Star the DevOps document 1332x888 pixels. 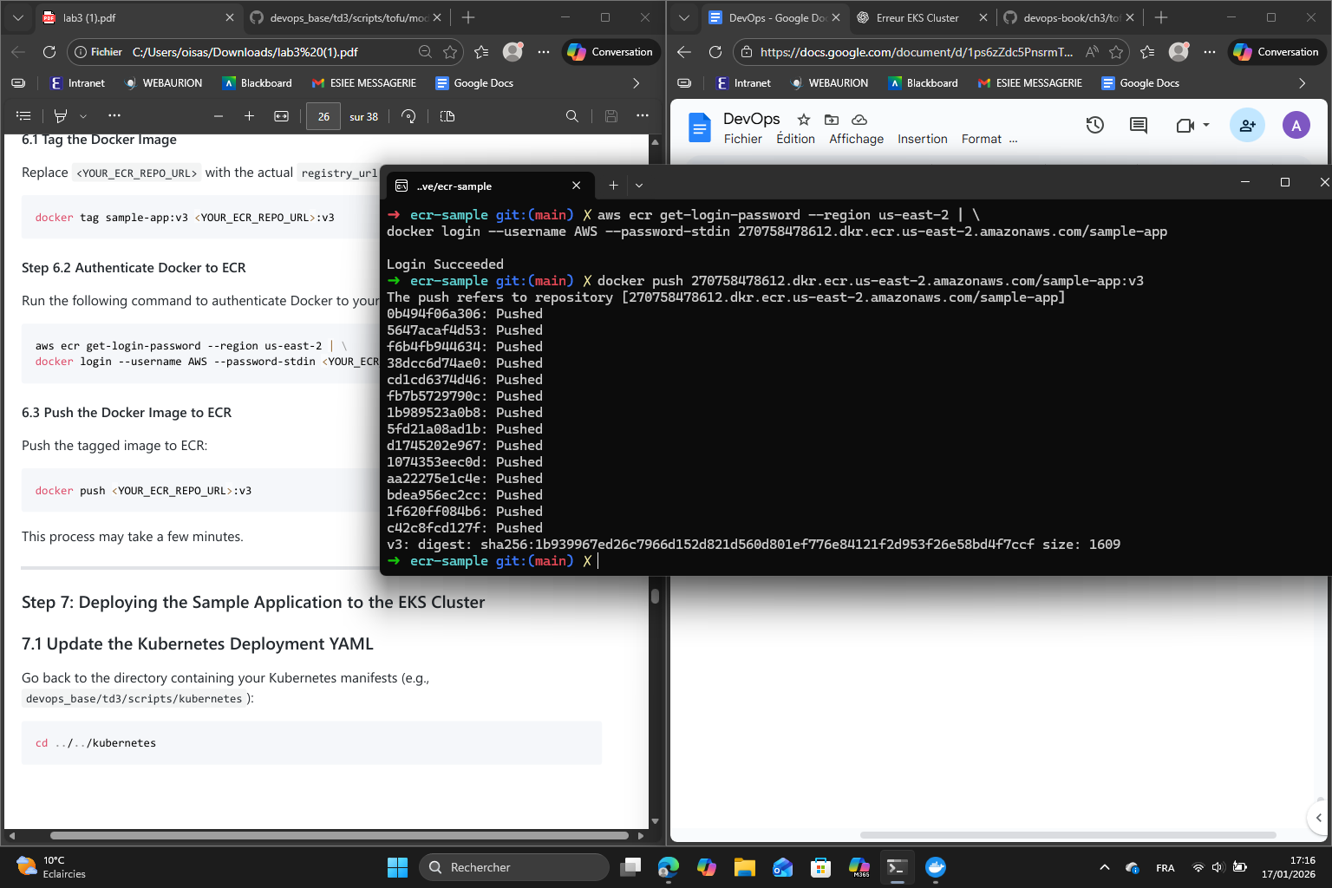pos(804,120)
